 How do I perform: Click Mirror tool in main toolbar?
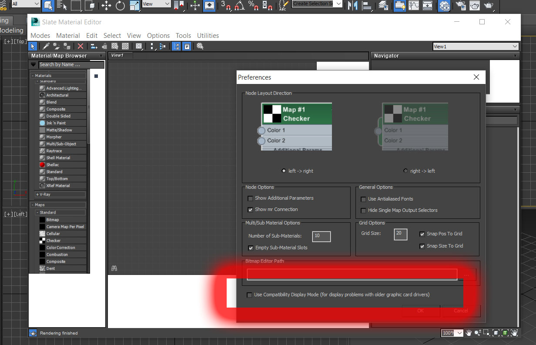click(x=353, y=6)
